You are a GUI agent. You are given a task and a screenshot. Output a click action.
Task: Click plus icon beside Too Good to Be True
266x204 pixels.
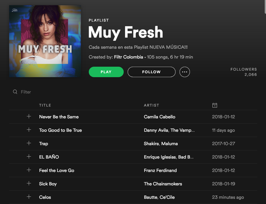[x=29, y=130]
